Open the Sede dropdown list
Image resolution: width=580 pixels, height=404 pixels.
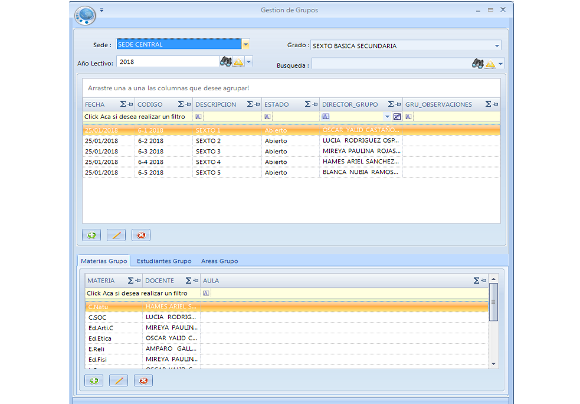pyautogui.click(x=246, y=44)
